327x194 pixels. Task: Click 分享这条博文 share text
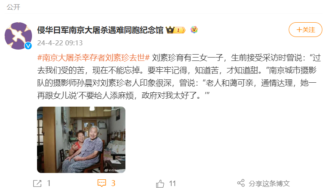269,184
